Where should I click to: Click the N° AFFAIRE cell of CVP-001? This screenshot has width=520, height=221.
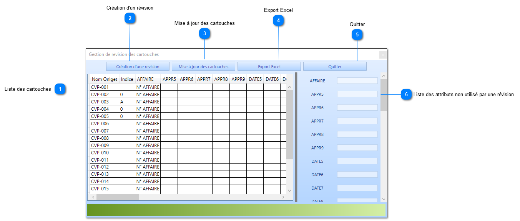click(x=148, y=87)
